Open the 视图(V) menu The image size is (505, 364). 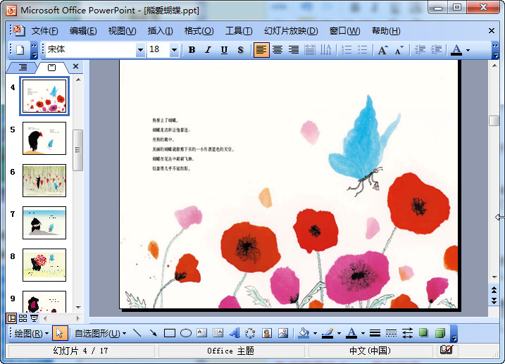122,31
